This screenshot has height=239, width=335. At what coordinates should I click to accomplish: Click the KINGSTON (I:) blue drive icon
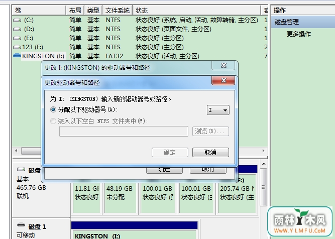pyautogui.click(x=17, y=56)
